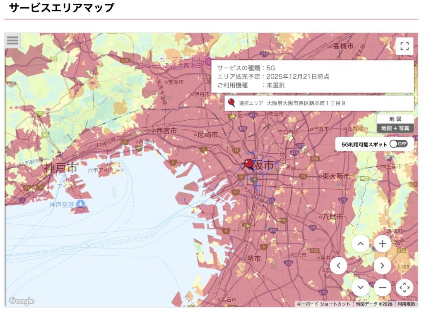Screen dimensions: 424x310
Task: Pan the map down
Action: 360,287
